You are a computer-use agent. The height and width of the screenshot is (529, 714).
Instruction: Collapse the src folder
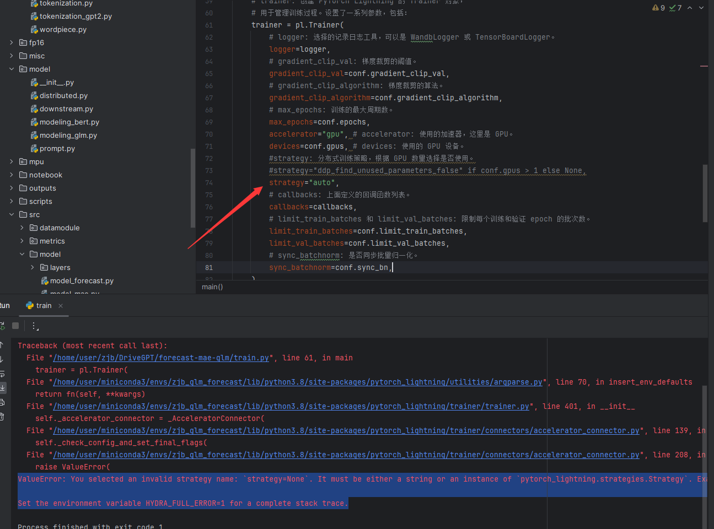pos(12,214)
